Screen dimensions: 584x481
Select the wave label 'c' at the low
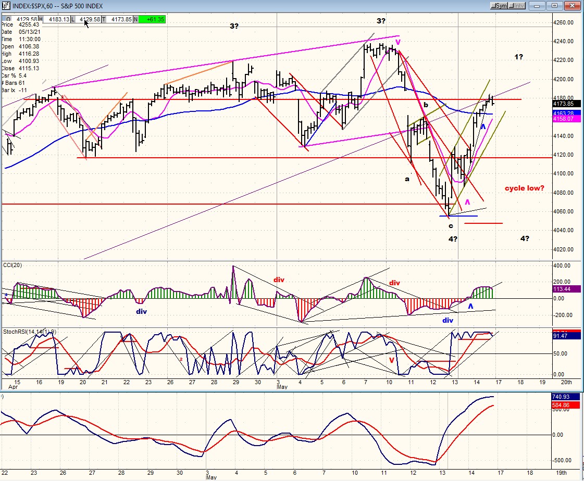click(x=451, y=226)
